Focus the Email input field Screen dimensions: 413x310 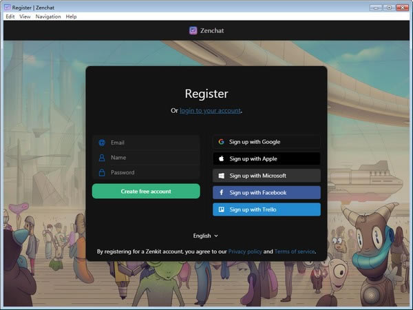(x=146, y=143)
